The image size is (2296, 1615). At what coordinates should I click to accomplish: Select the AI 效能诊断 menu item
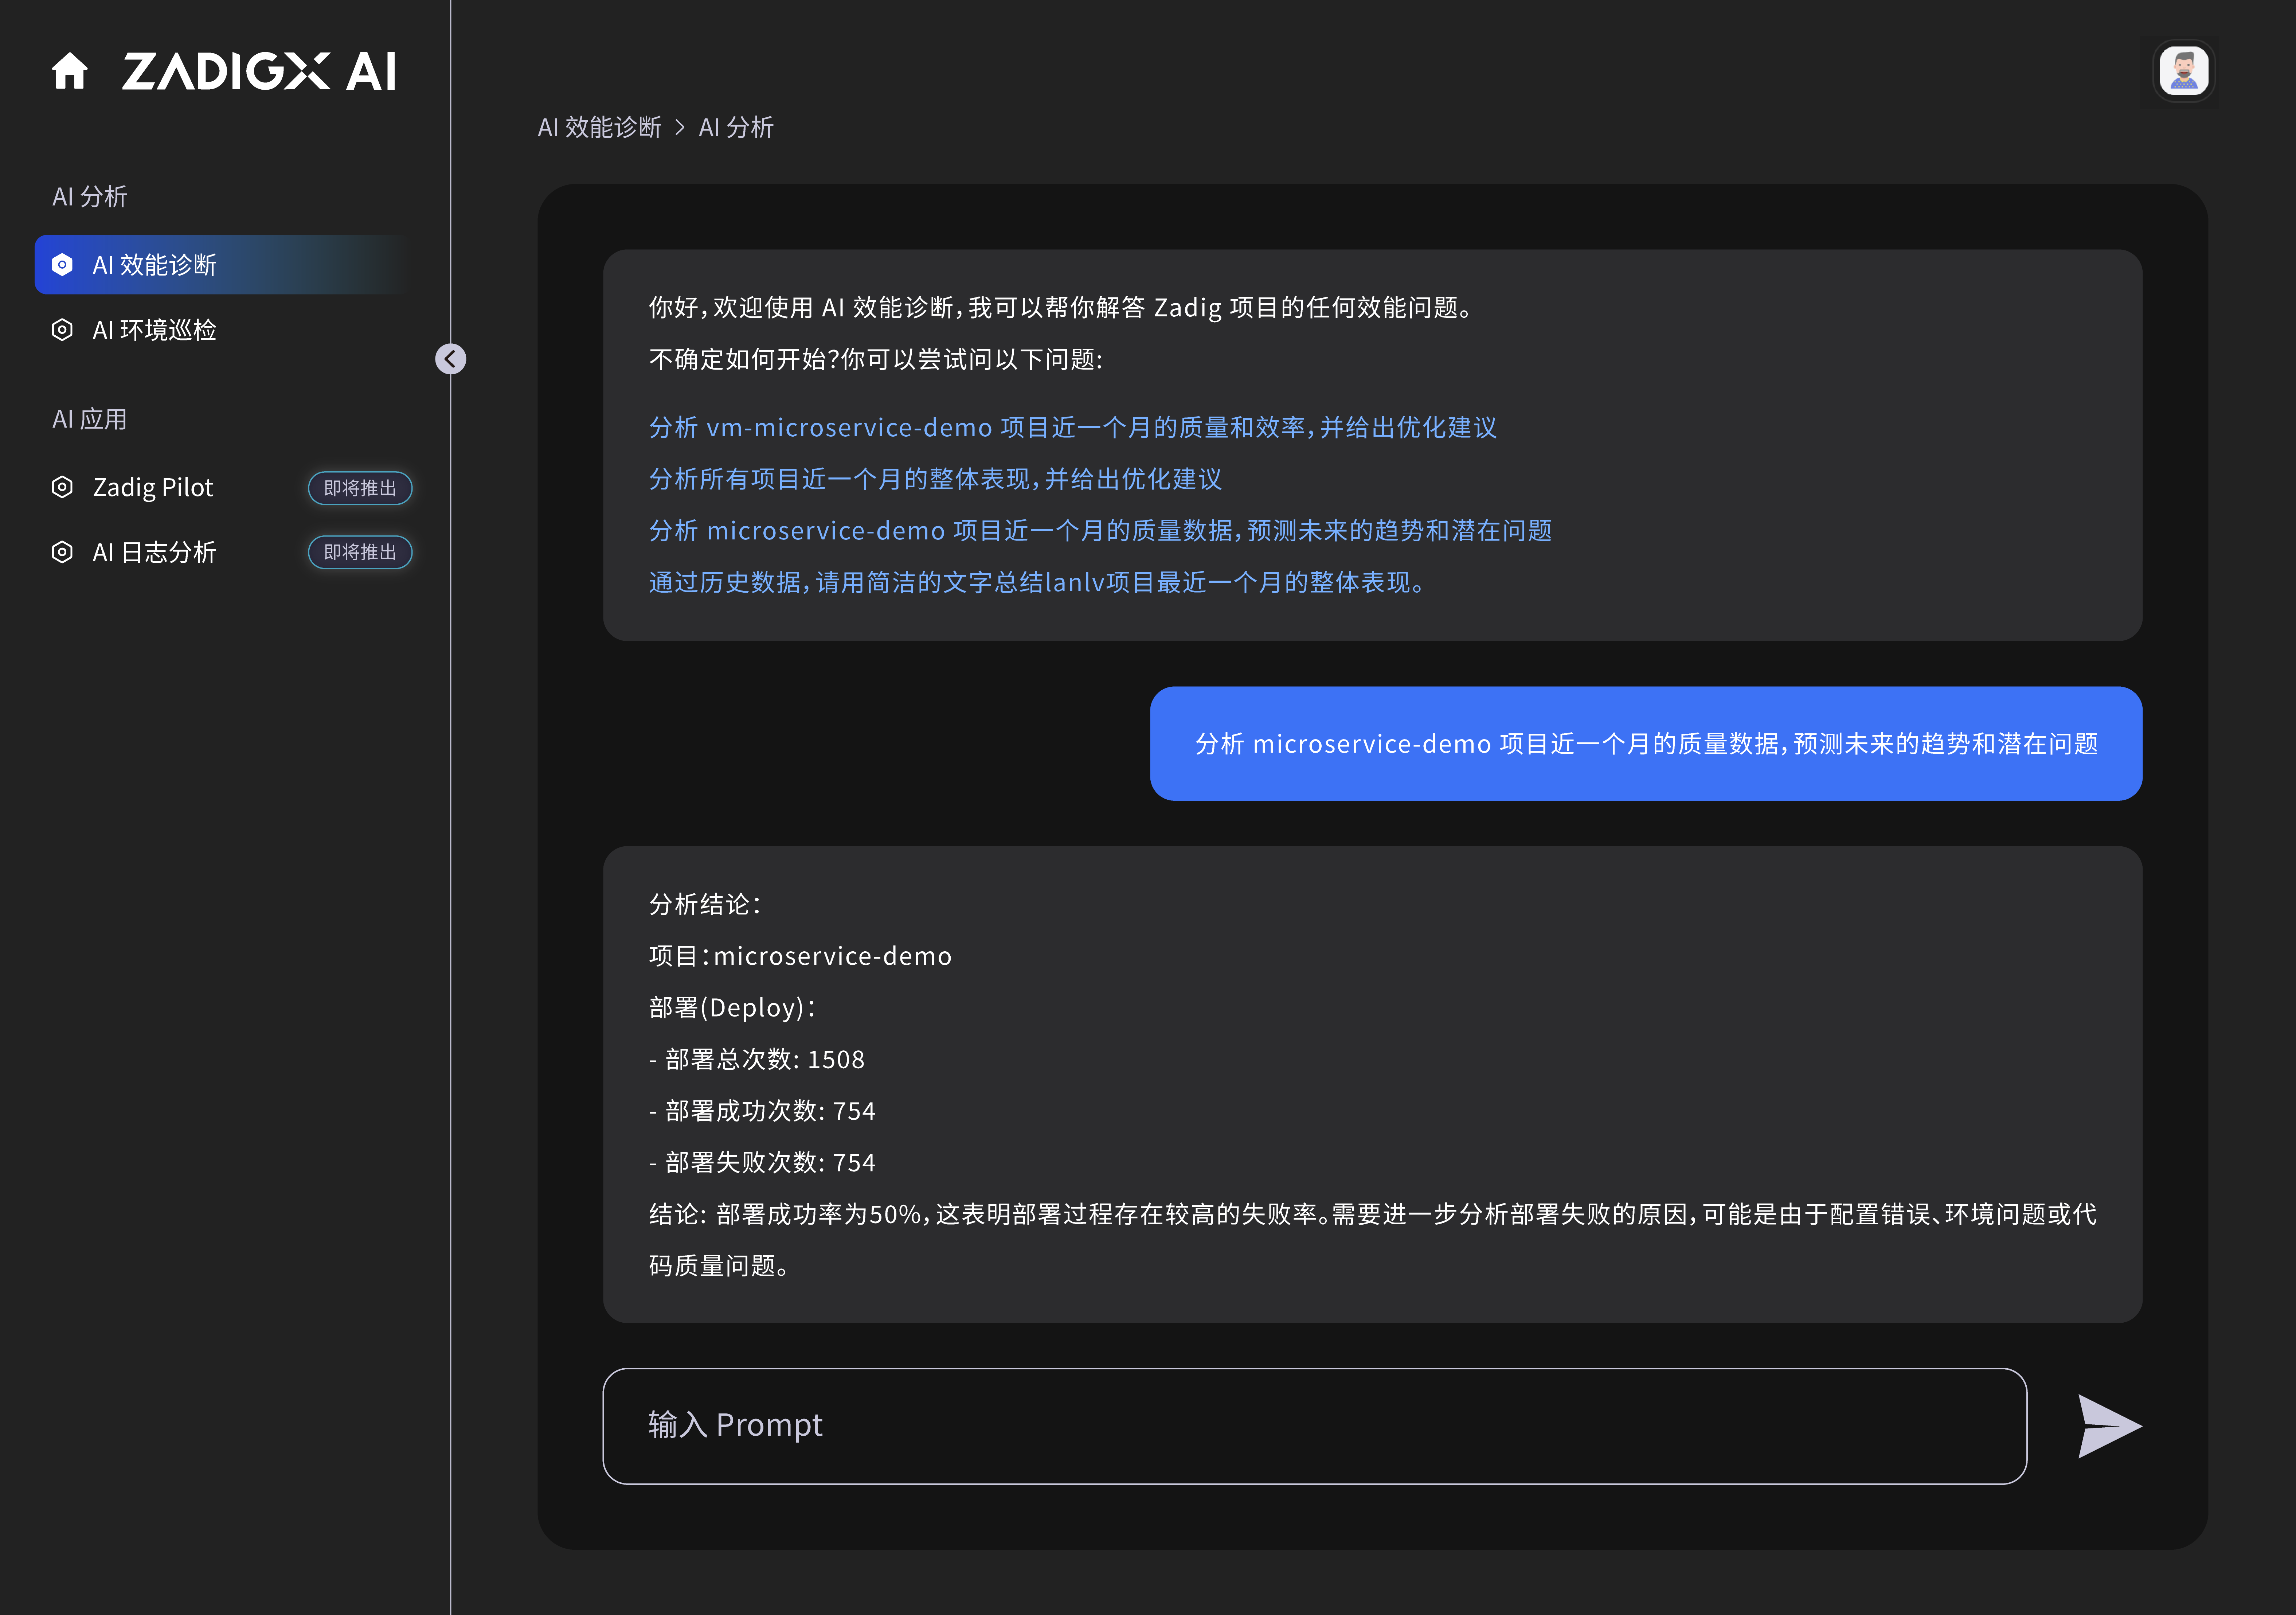pyautogui.click(x=155, y=265)
